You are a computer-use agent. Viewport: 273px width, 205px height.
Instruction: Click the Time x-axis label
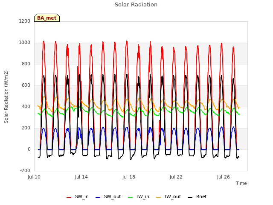[x=241, y=183]
